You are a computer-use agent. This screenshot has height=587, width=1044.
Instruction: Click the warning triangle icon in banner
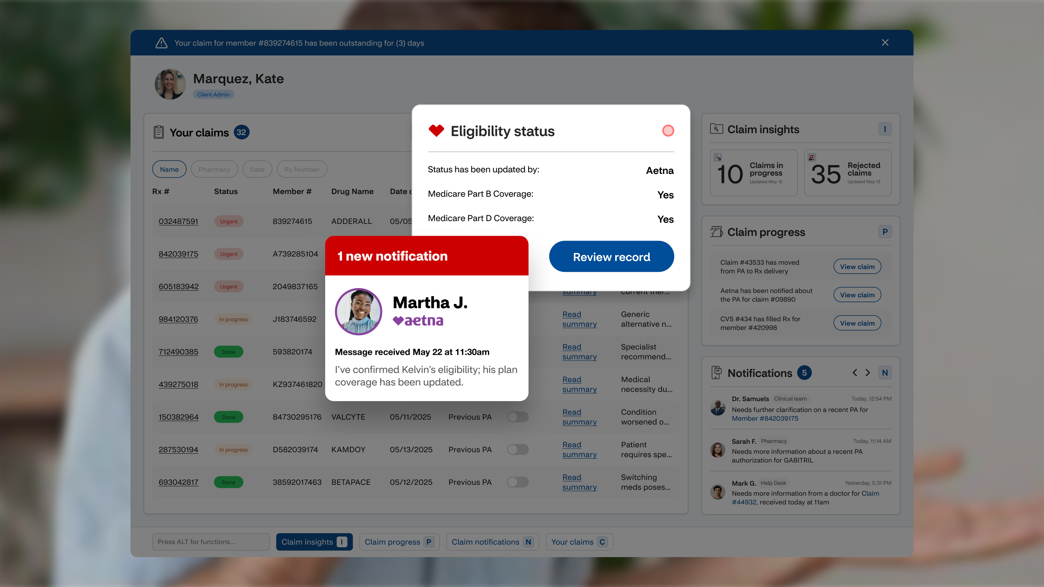pyautogui.click(x=161, y=42)
